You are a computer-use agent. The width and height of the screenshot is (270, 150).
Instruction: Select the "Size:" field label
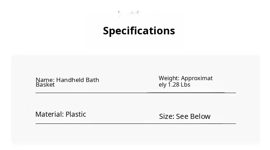[166, 117]
